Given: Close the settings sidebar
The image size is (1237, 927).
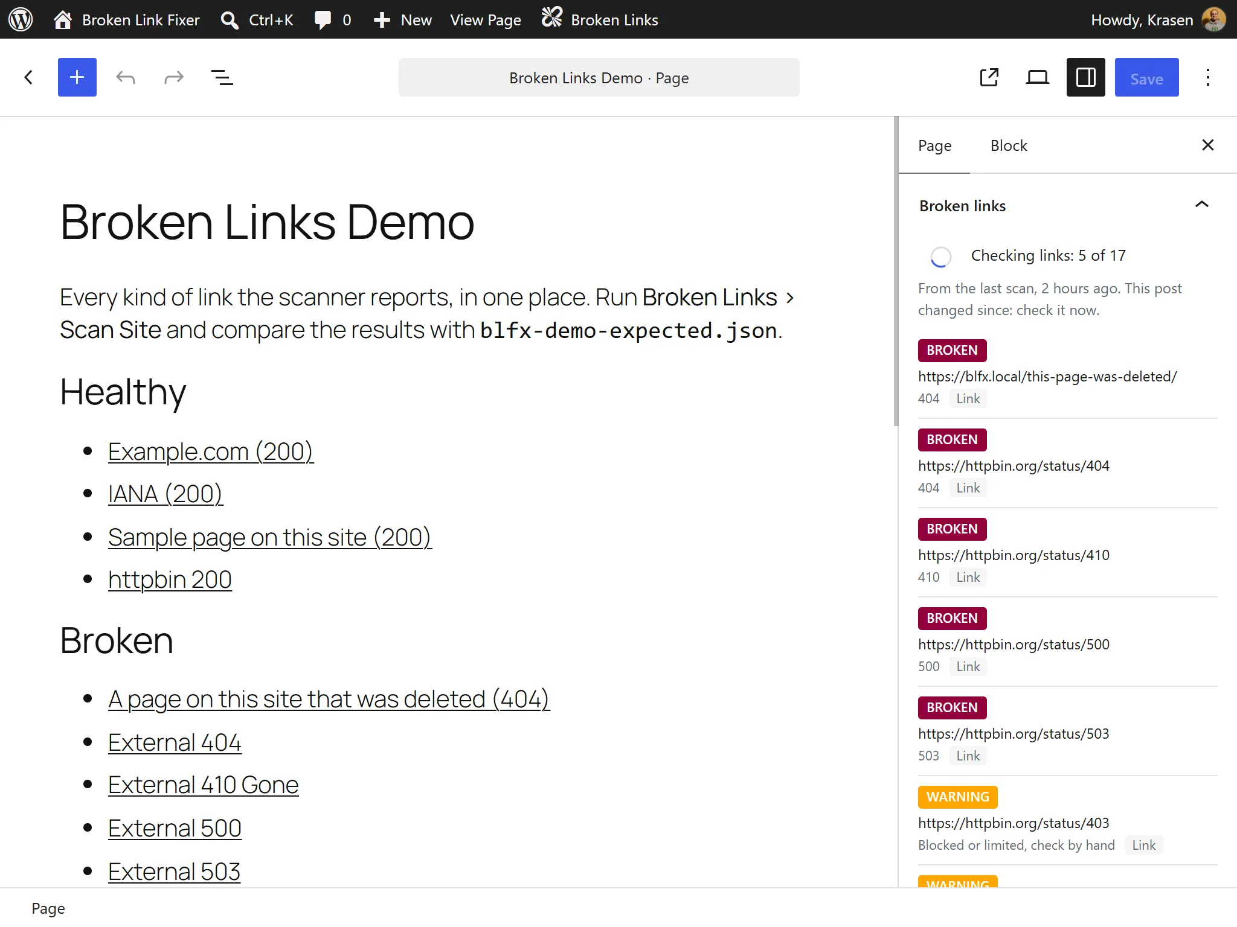Looking at the screenshot, I should pos(1208,145).
